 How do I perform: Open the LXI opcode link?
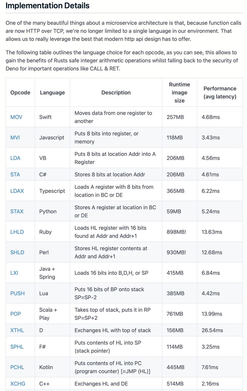click(14, 273)
